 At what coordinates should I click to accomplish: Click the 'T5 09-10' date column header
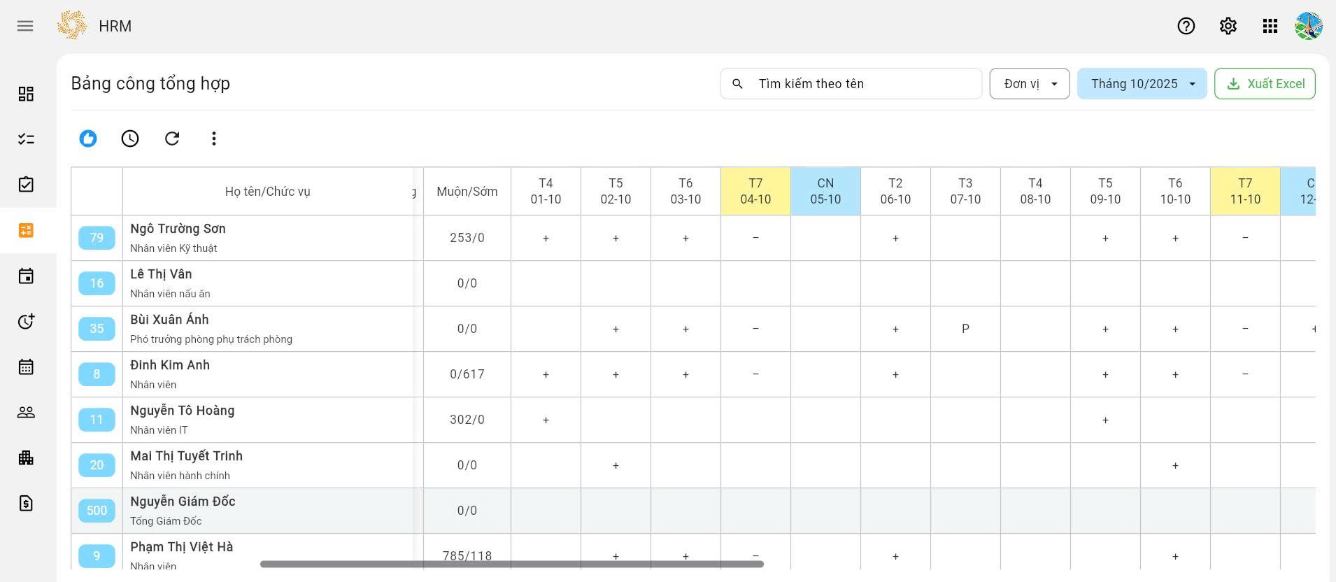[x=1105, y=192]
